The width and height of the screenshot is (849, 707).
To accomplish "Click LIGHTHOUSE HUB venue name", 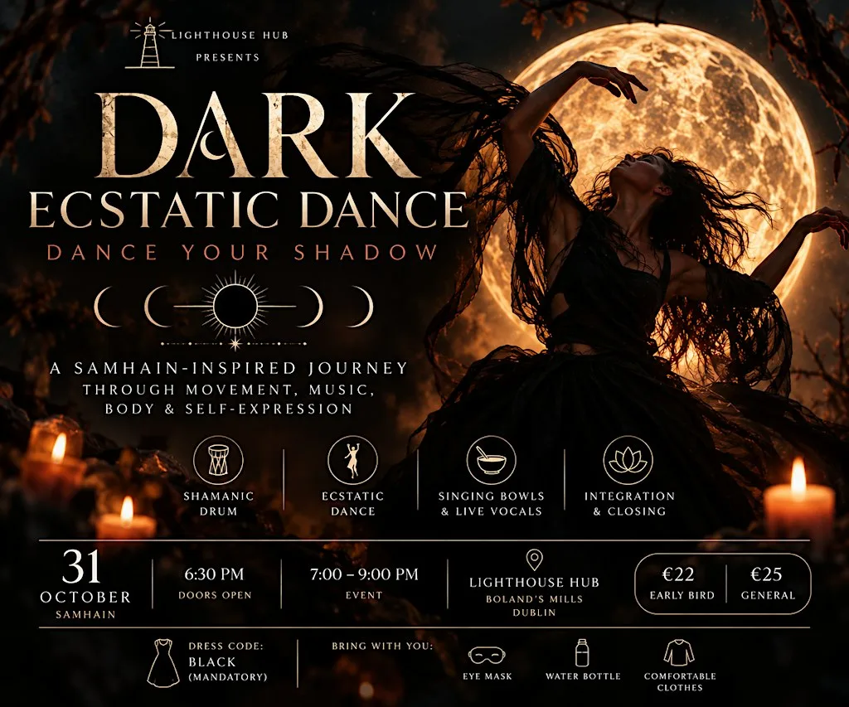I will pyautogui.click(x=535, y=583).
